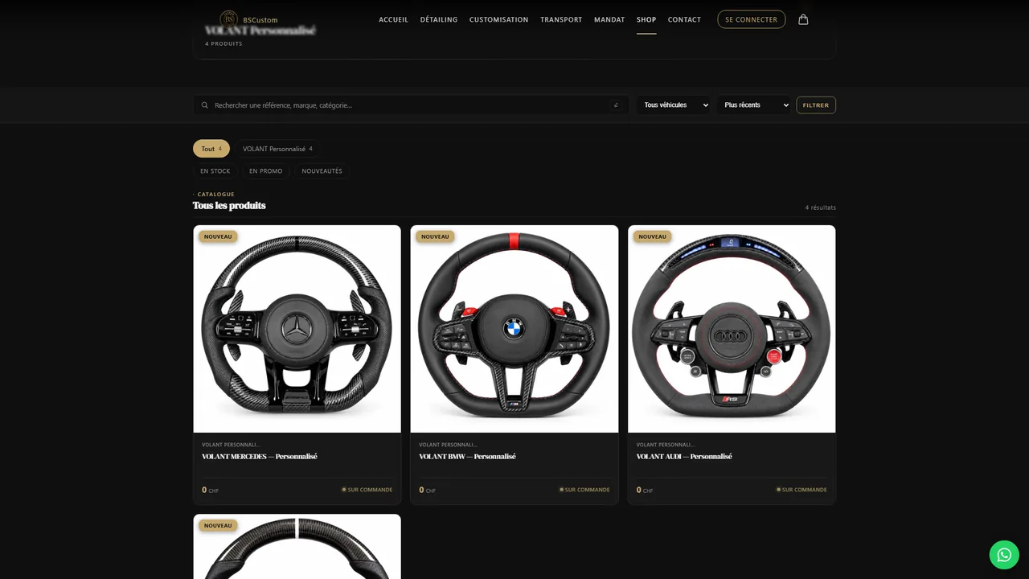This screenshot has height=579, width=1029.
Task: Click the BSCustom brand name text
Action: (x=260, y=20)
